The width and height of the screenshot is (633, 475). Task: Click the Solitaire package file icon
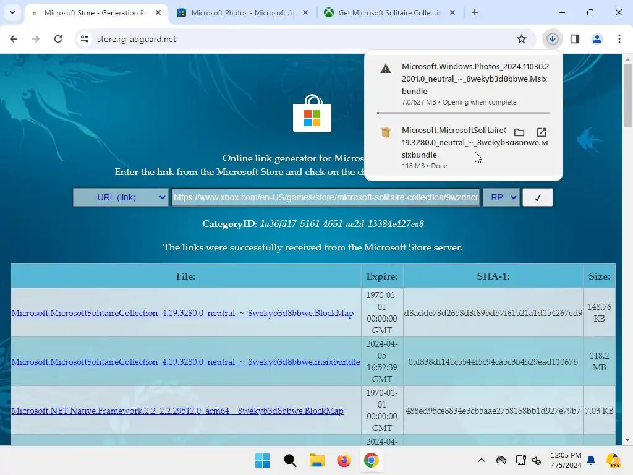[x=386, y=132]
